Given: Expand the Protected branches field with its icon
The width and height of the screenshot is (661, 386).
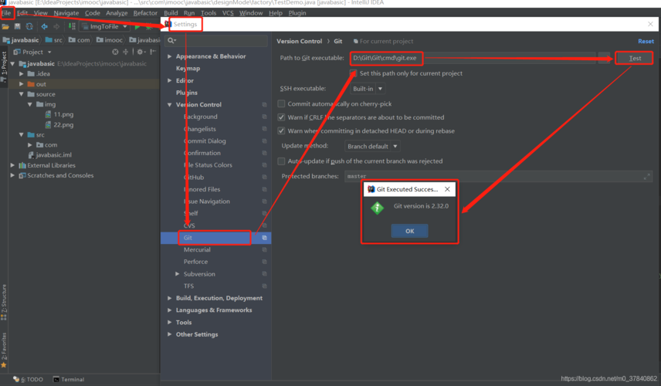Looking at the screenshot, I should point(646,177).
